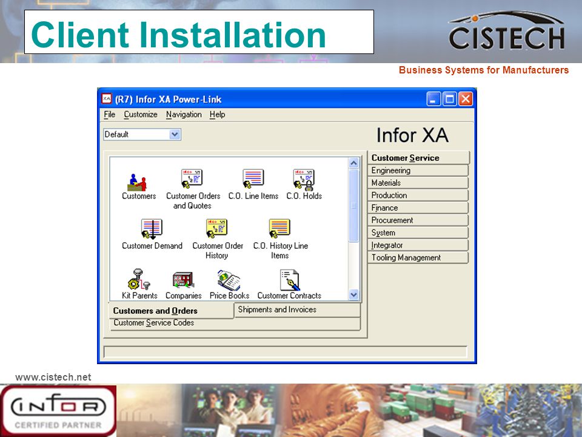Open the Navigation menu

click(184, 115)
